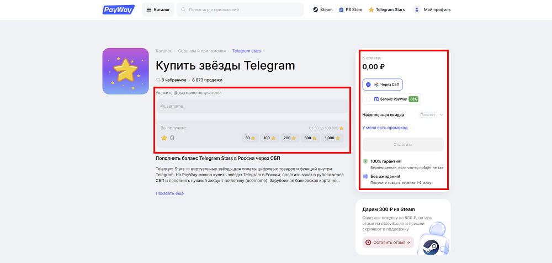This screenshot has height=263, width=552.
Task: Go to Каталог breadcrumb
Action: point(163,51)
